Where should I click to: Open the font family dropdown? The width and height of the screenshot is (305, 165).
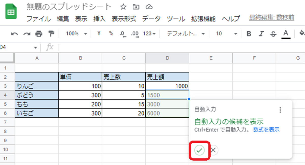click(186, 33)
